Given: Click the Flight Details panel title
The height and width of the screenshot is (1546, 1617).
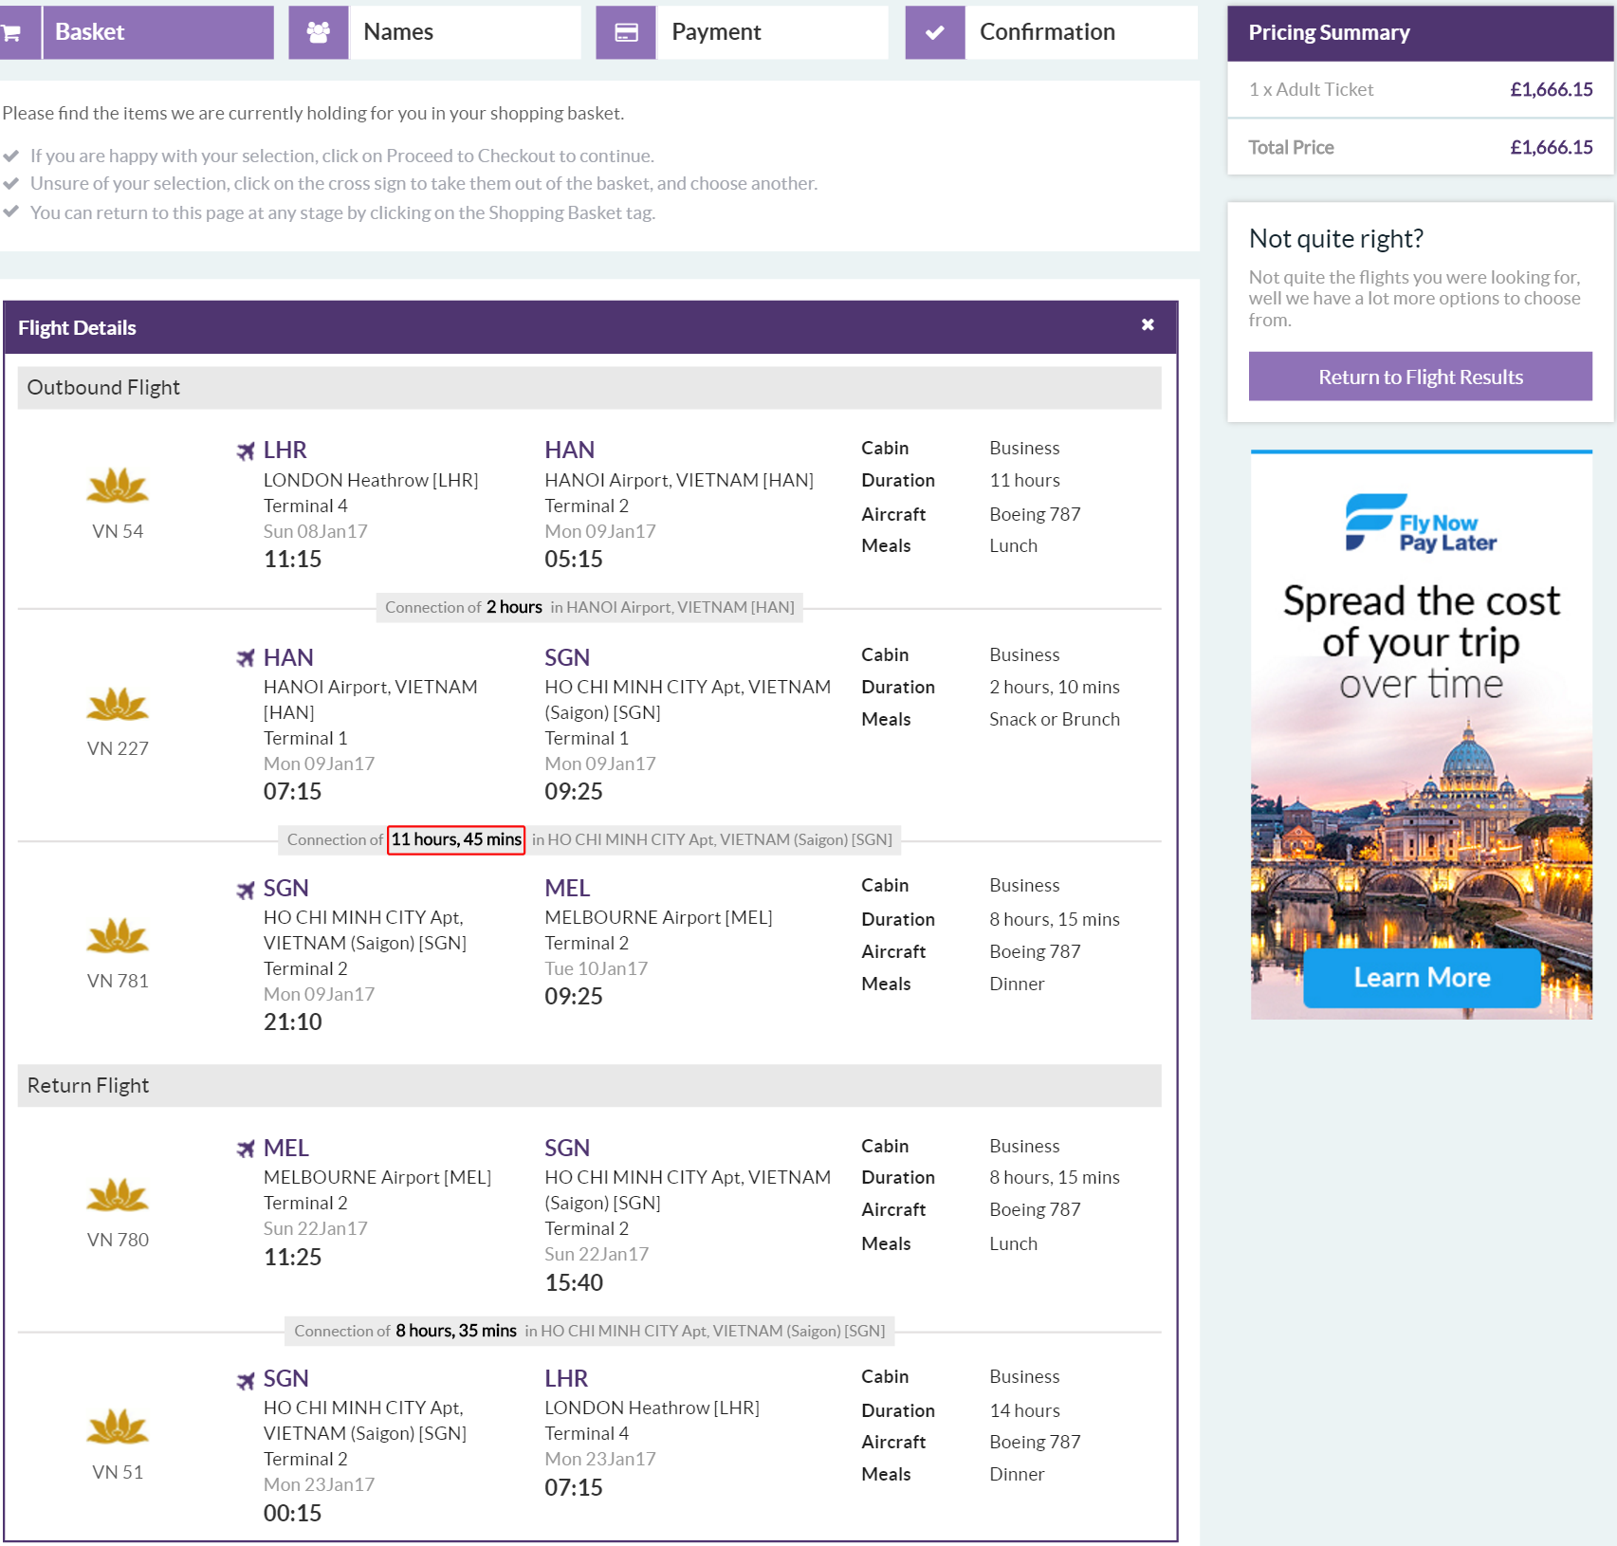Looking at the screenshot, I should pos(77,327).
